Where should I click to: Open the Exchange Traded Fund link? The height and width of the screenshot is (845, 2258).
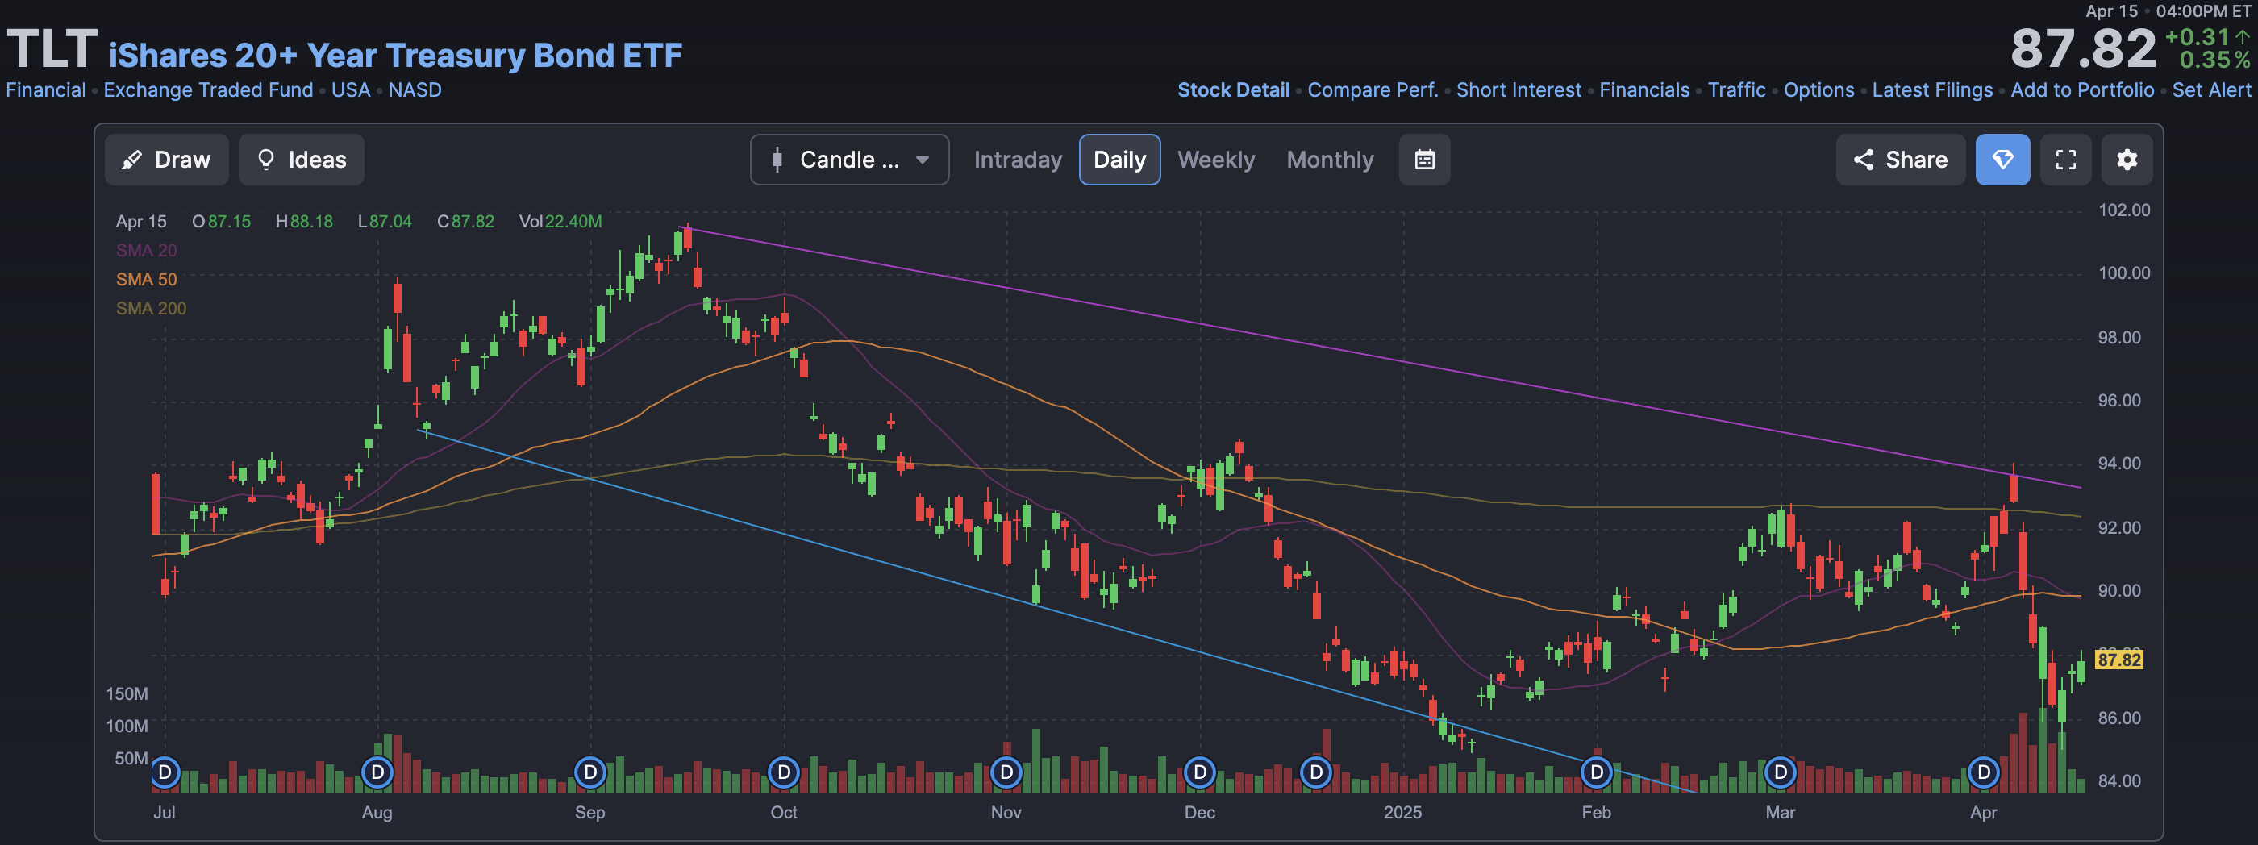(208, 90)
